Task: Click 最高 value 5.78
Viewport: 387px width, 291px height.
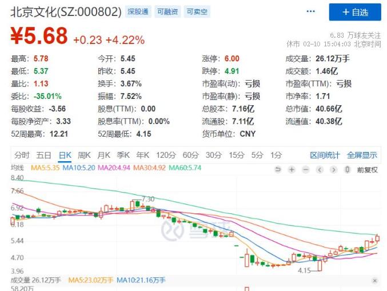Action: click(41, 59)
